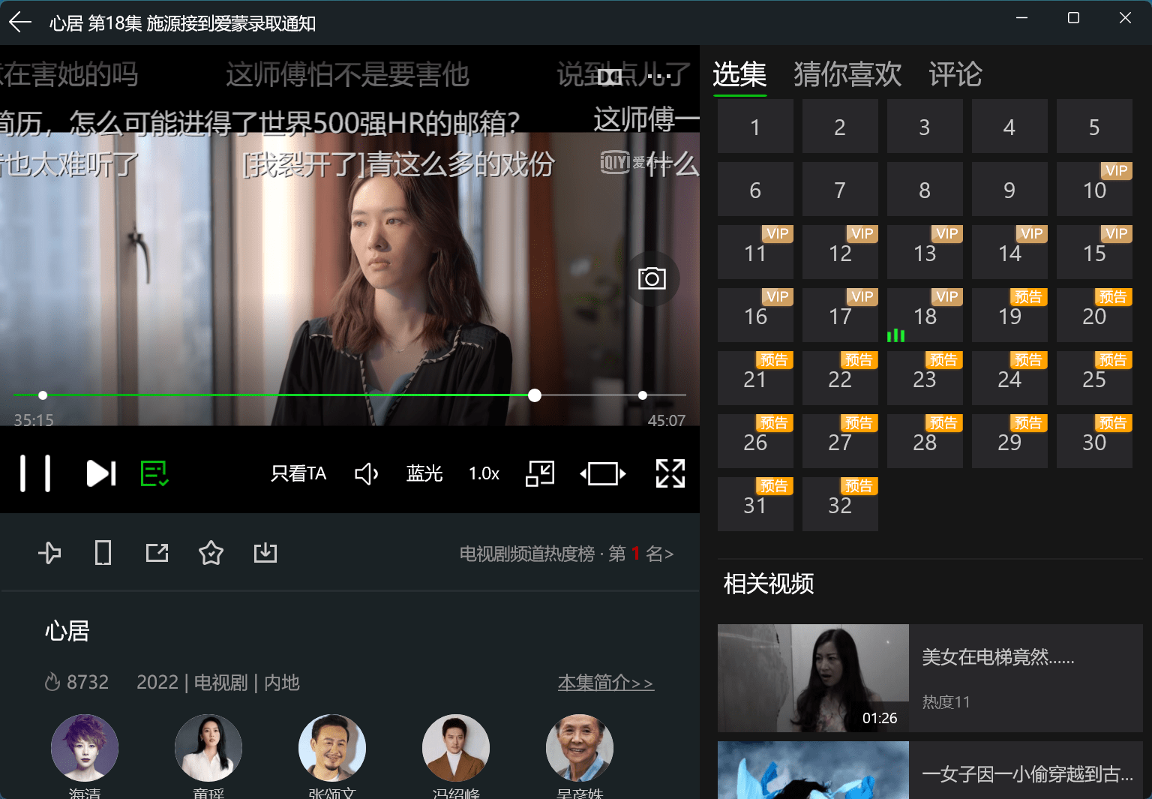This screenshot has height=799, width=1152.
Task: Switch to mini window mode
Action: [540, 473]
